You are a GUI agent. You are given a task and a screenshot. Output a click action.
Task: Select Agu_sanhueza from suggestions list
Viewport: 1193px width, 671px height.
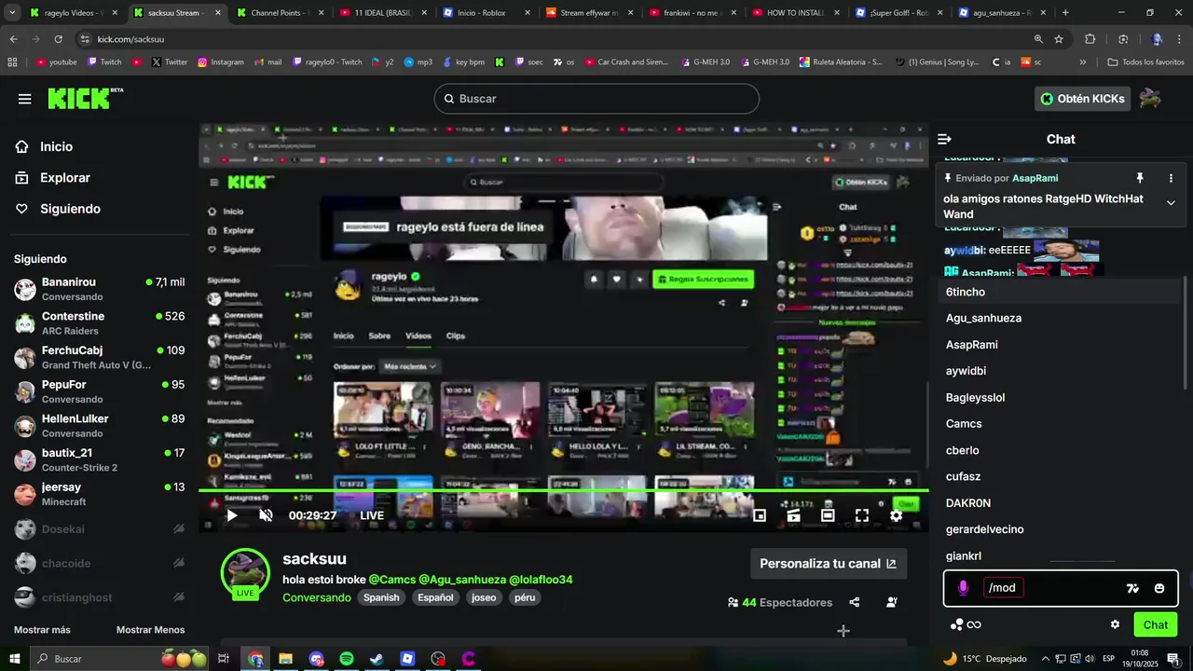(1060, 318)
